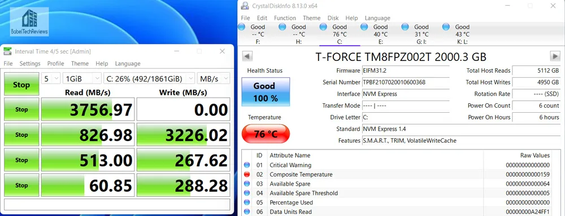Click the BabelTechReviews logo

click(29, 22)
